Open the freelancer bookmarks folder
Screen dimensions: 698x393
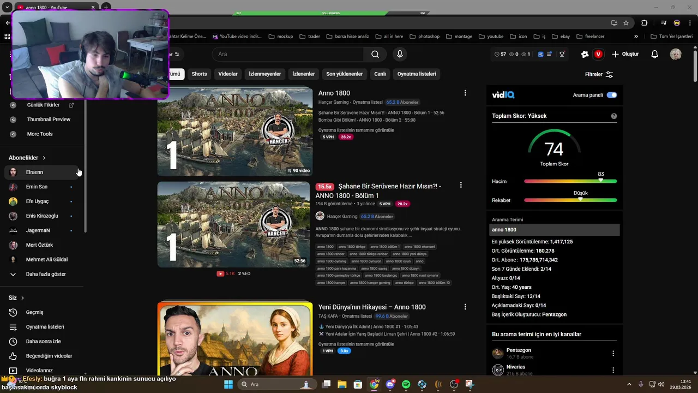pyautogui.click(x=591, y=37)
